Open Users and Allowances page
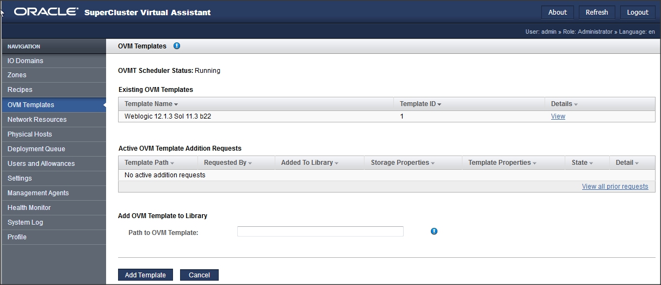The height and width of the screenshot is (285, 661). 53,164
